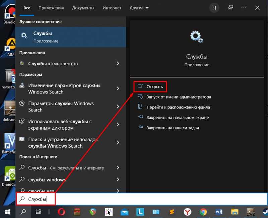Click the settings gear icon beside Параметры службы

[22, 103]
